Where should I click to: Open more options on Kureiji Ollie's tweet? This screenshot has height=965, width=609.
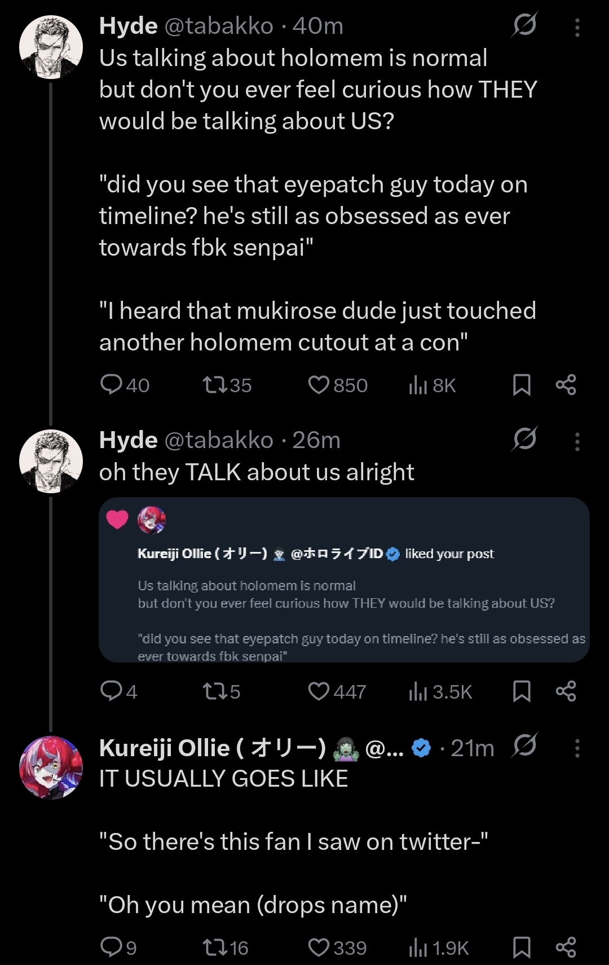[577, 748]
